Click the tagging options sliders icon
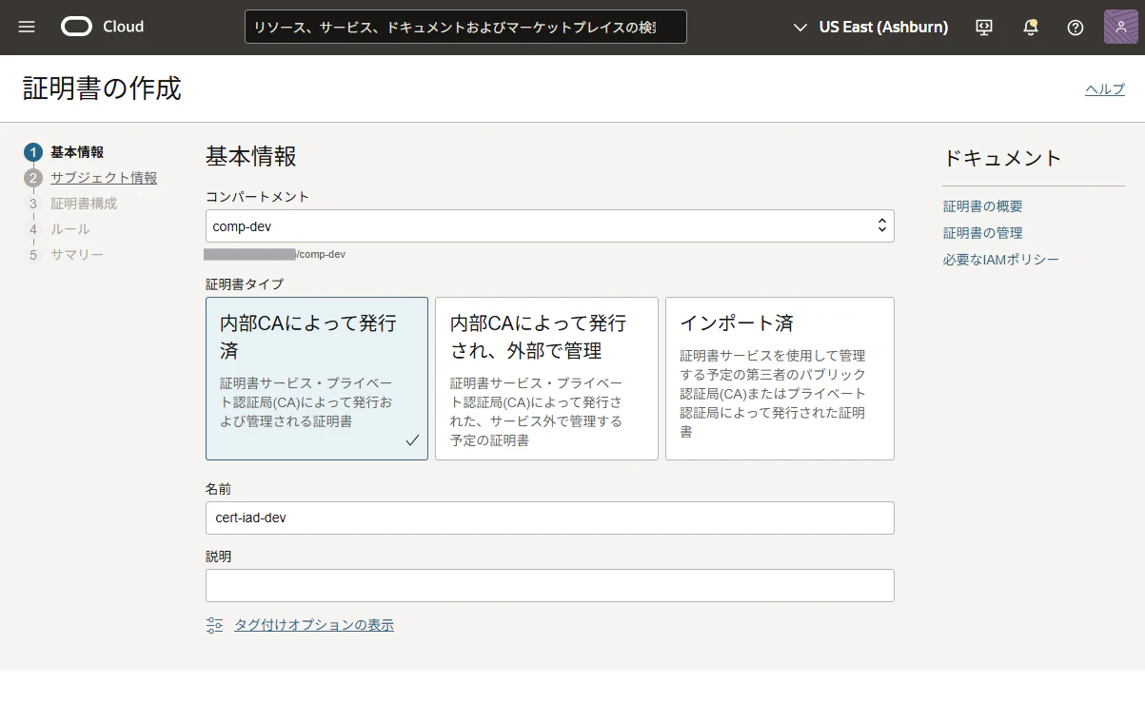This screenshot has width=1145, height=723. [x=214, y=625]
